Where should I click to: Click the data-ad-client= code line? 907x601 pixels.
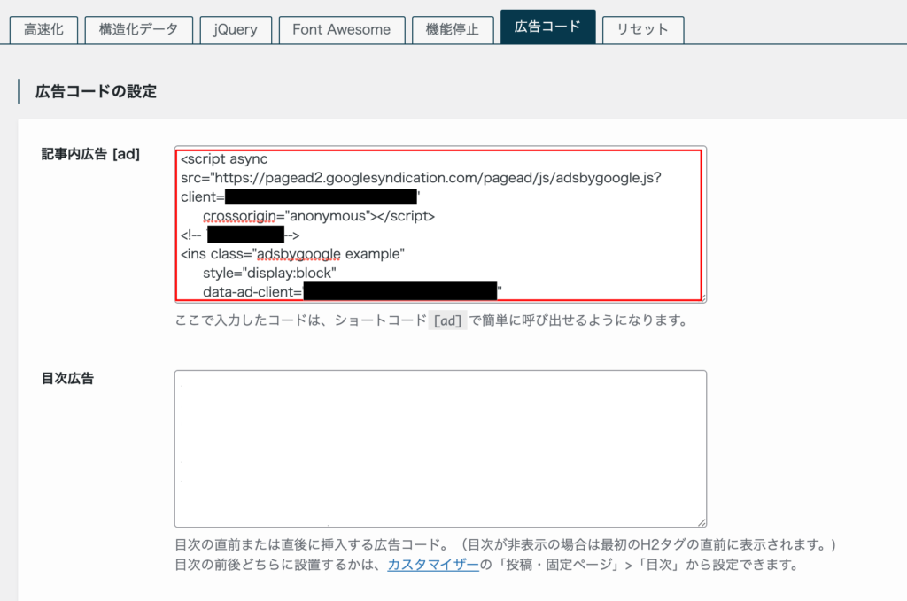tap(353, 292)
